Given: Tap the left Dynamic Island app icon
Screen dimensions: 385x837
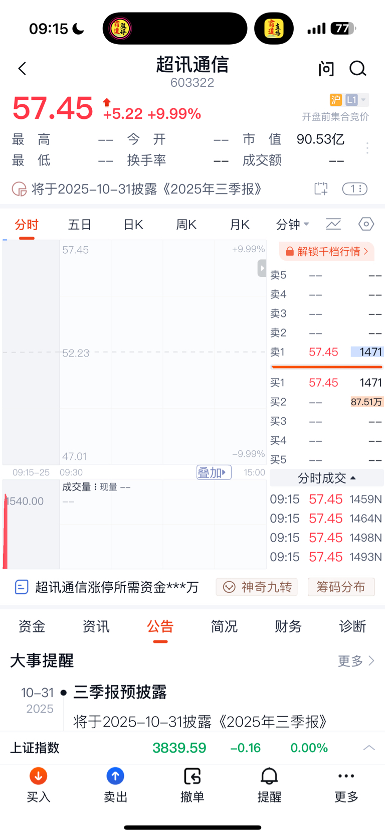Looking at the screenshot, I should click(120, 29).
